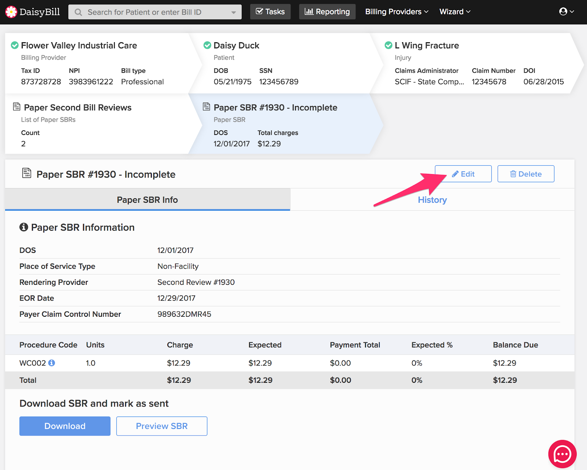Switch to the History tab
The image size is (587, 470).
point(432,200)
